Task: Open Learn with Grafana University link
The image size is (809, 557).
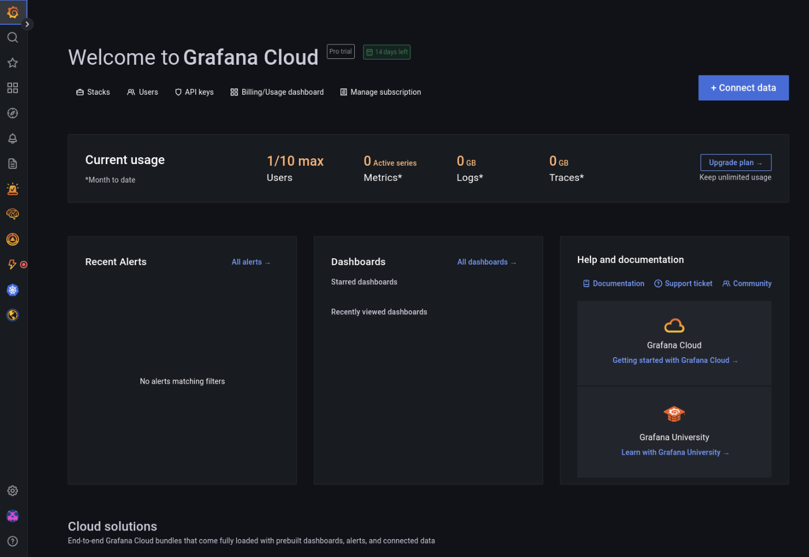Action: pyautogui.click(x=675, y=452)
